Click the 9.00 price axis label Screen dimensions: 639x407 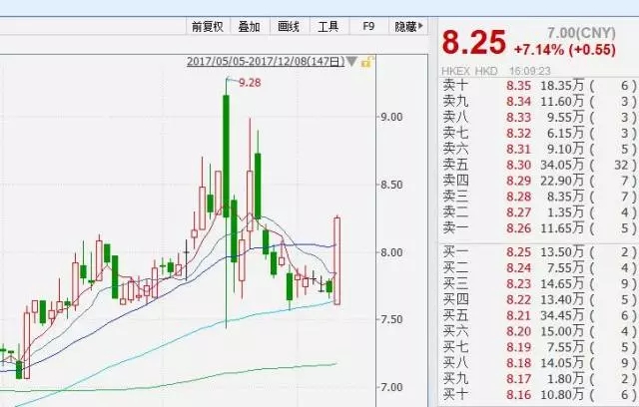[391, 118]
